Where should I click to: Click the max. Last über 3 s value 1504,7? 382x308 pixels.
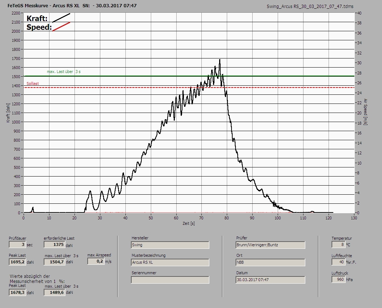[55, 262]
